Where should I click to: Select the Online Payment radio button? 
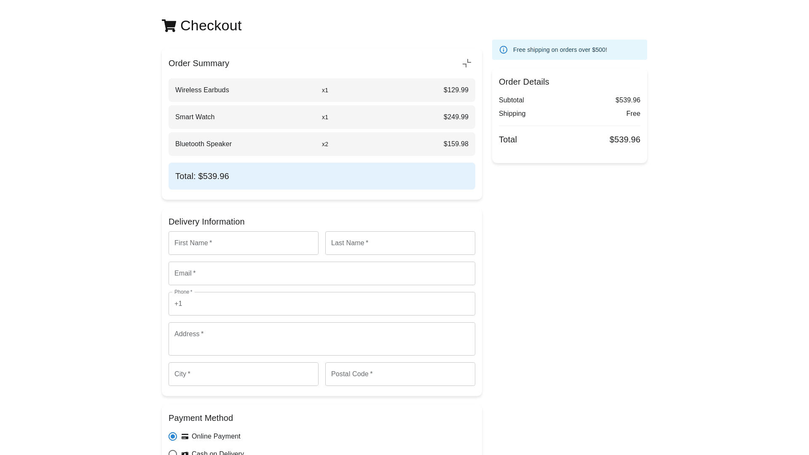173,436
